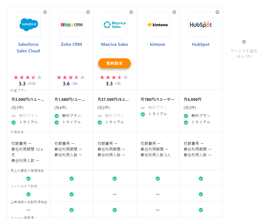Viewport: 261px width, 219px height.
Task: Click the Mazrica Sales logo
Action: coord(115,25)
